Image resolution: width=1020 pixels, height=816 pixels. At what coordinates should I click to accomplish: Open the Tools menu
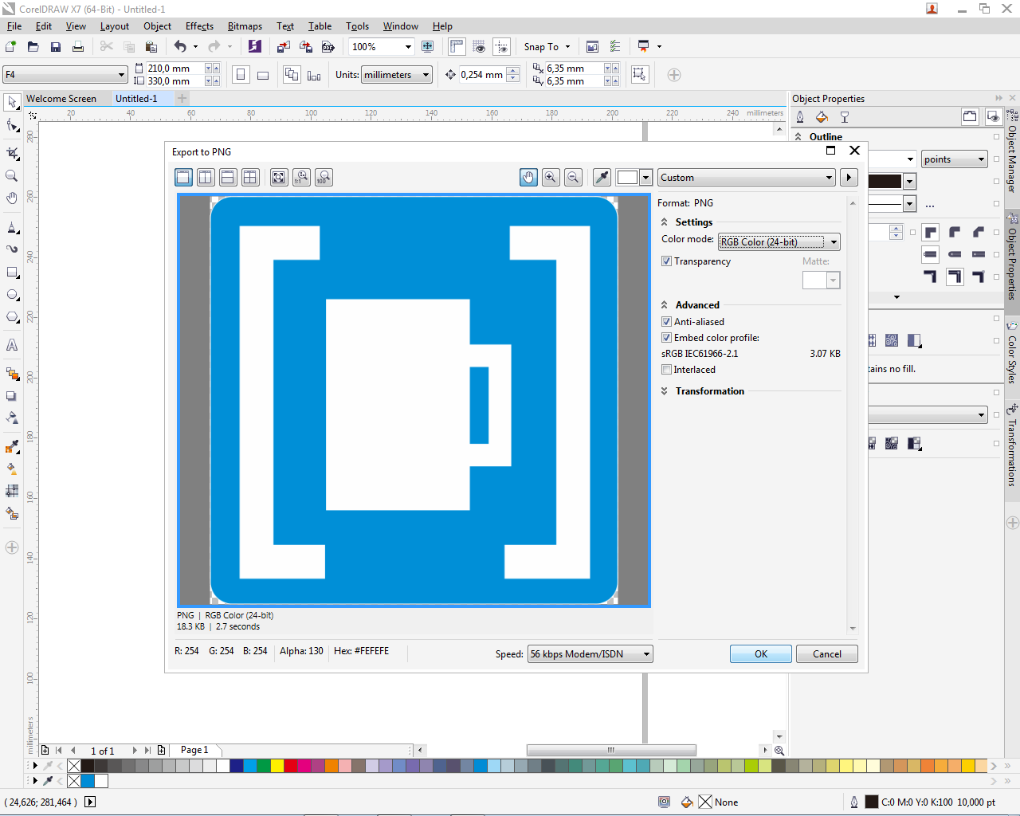pos(357,26)
